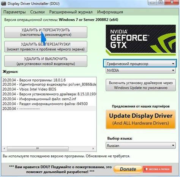
Task: Click the right arrow of log scrollbar
Action: [93, 149]
